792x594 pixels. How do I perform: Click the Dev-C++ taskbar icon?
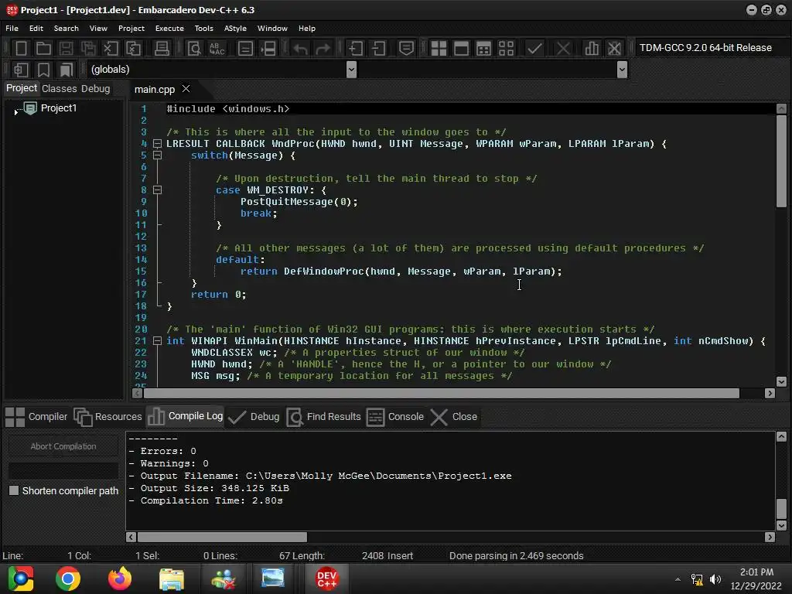tap(326, 579)
